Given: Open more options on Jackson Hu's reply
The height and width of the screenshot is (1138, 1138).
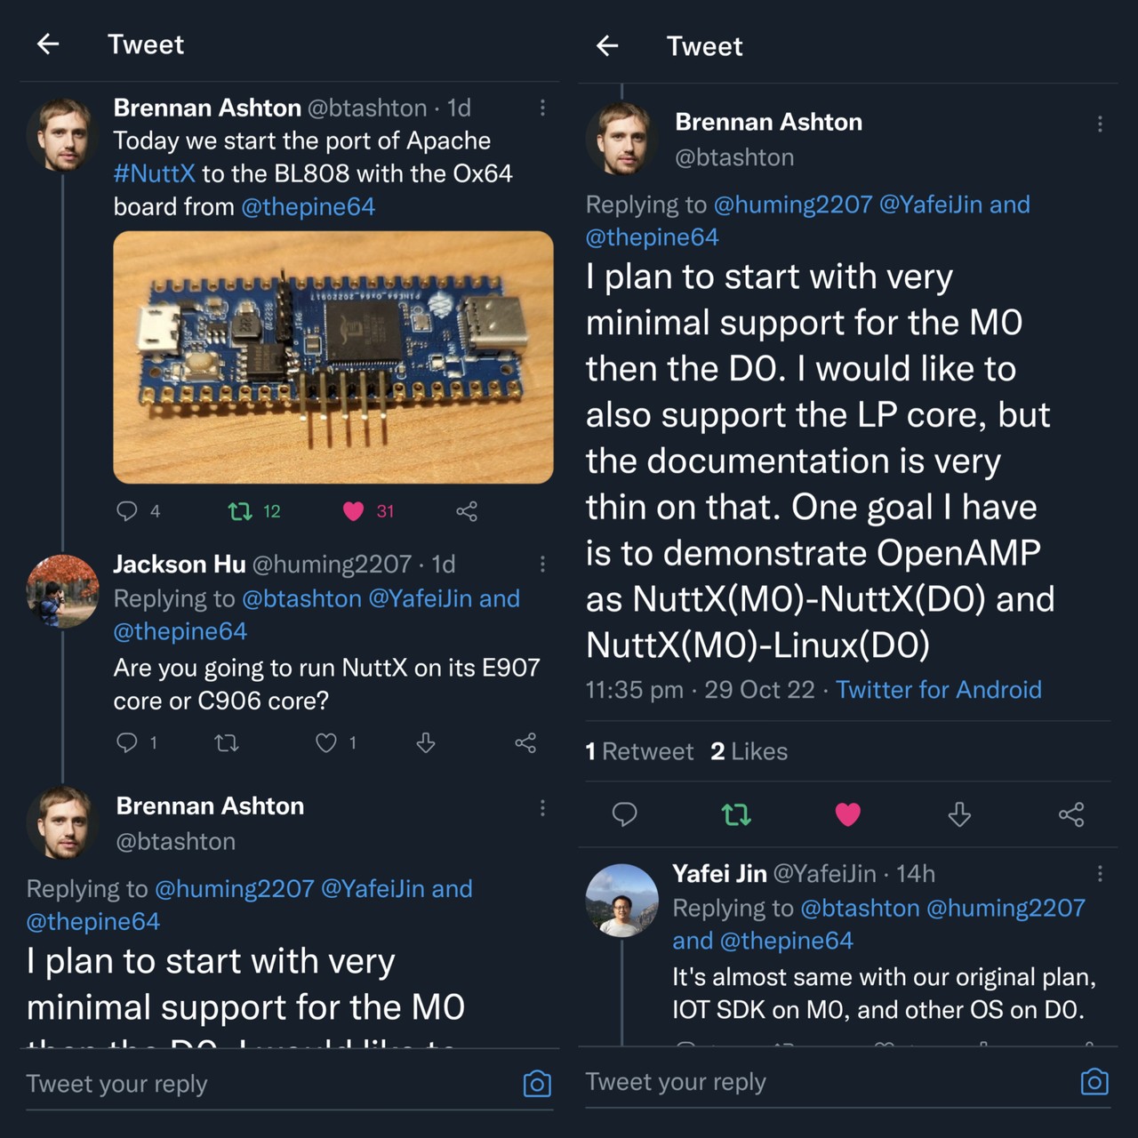Looking at the screenshot, I should pyautogui.click(x=542, y=564).
